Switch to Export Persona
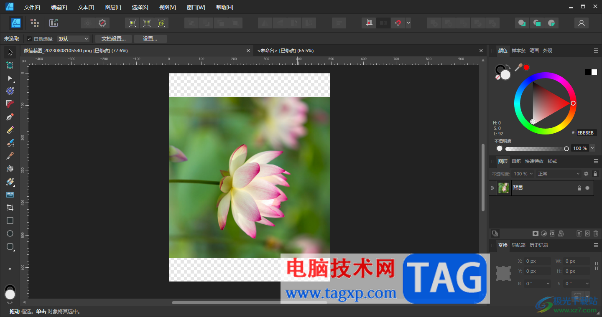The width and height of the screenshot is (602, 317). (54, 23)
